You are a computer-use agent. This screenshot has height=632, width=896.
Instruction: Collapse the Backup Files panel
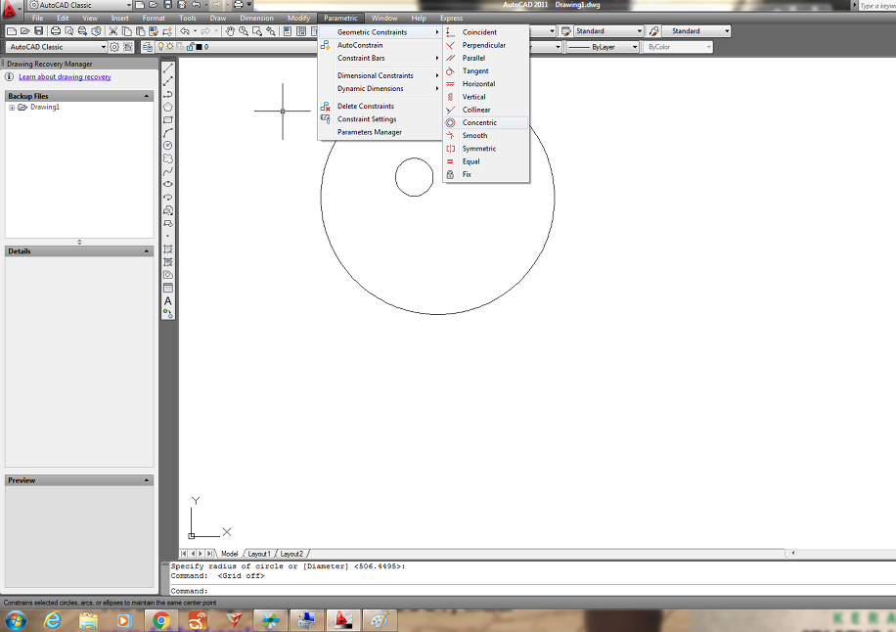tap(147, 96)
